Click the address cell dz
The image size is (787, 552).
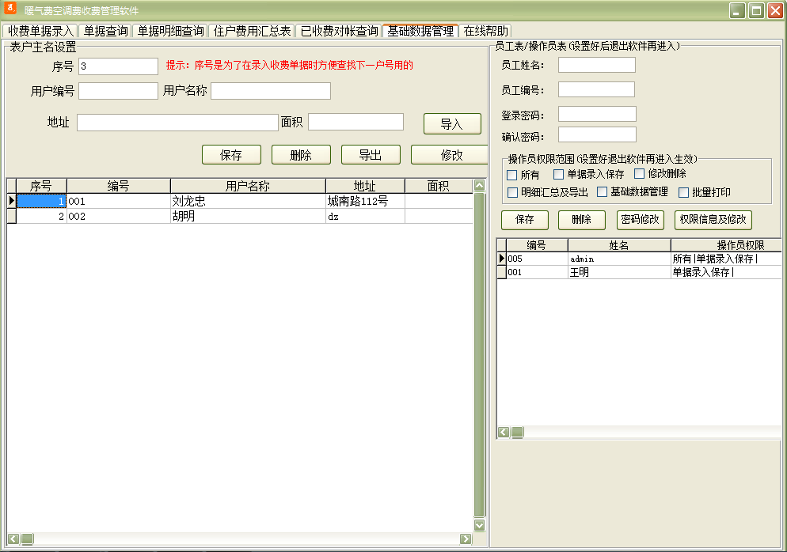click(x=365, y=216)
